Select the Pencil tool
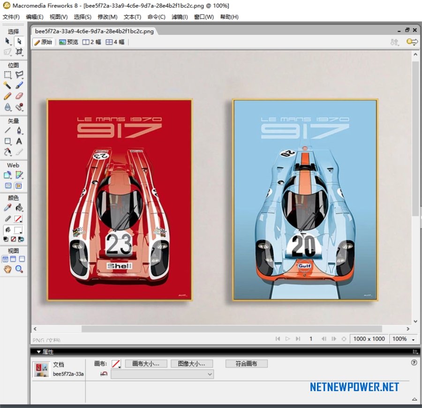This screenshot has height=408, width=422. click(8, 96)
